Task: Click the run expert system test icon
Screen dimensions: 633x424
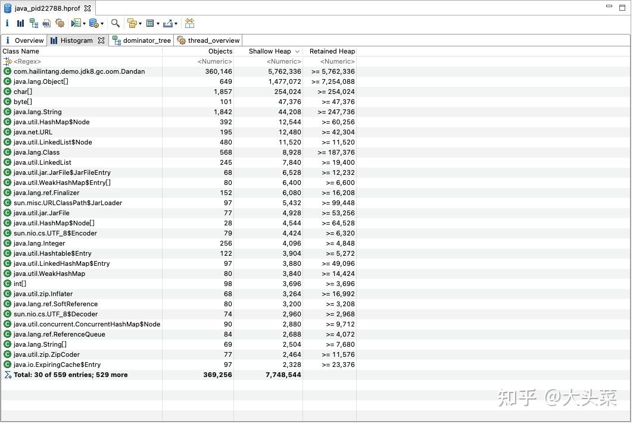Action: pyautogui.click(x=76, y=23)
